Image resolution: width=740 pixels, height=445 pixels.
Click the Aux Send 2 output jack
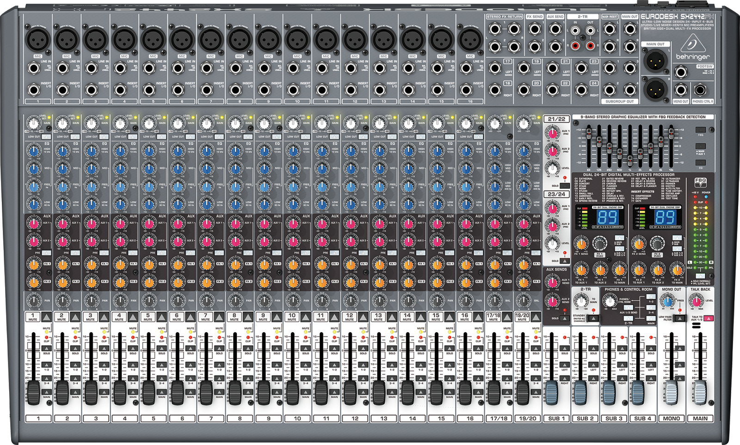coord(555,46)
